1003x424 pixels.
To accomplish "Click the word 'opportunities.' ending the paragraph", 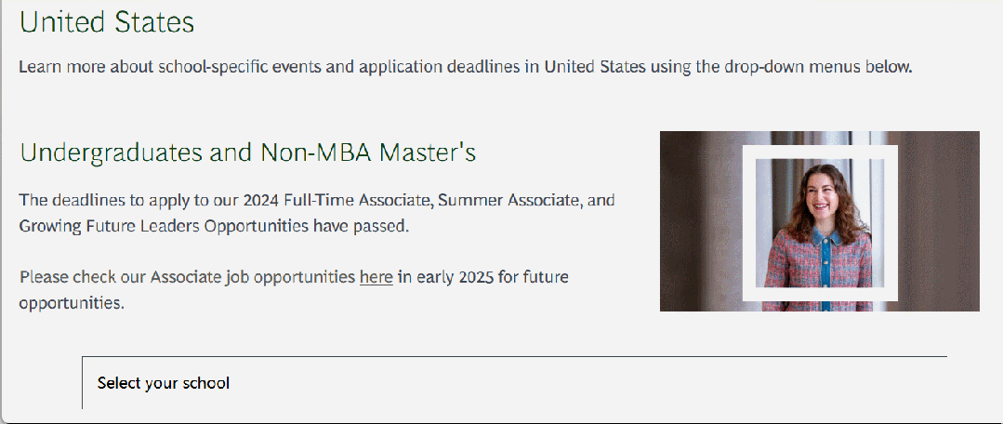I will click(x=72, y=303).
